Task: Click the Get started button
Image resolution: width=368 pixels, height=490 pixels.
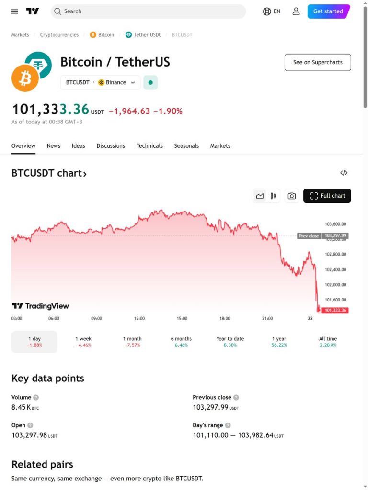Action: click(328, 11)
